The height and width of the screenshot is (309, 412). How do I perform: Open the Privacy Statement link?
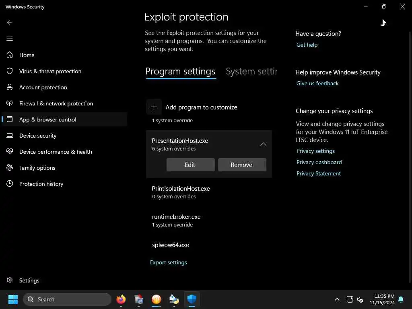[319, 173]
